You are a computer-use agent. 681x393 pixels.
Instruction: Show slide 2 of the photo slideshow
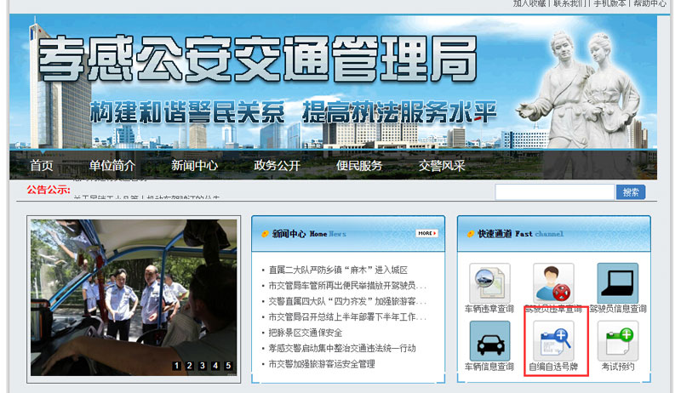click(189, 366)
